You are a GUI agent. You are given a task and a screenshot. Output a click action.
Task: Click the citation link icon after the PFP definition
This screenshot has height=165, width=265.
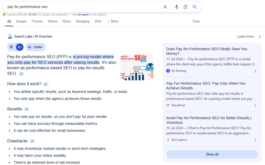click(x=21, y=74)
